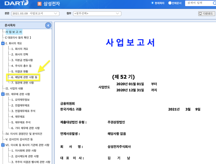Click the 2020년 12월 31일 end date

(130, 90)
